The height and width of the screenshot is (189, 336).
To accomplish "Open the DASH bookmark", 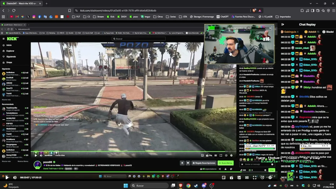I will pos(122,17).
